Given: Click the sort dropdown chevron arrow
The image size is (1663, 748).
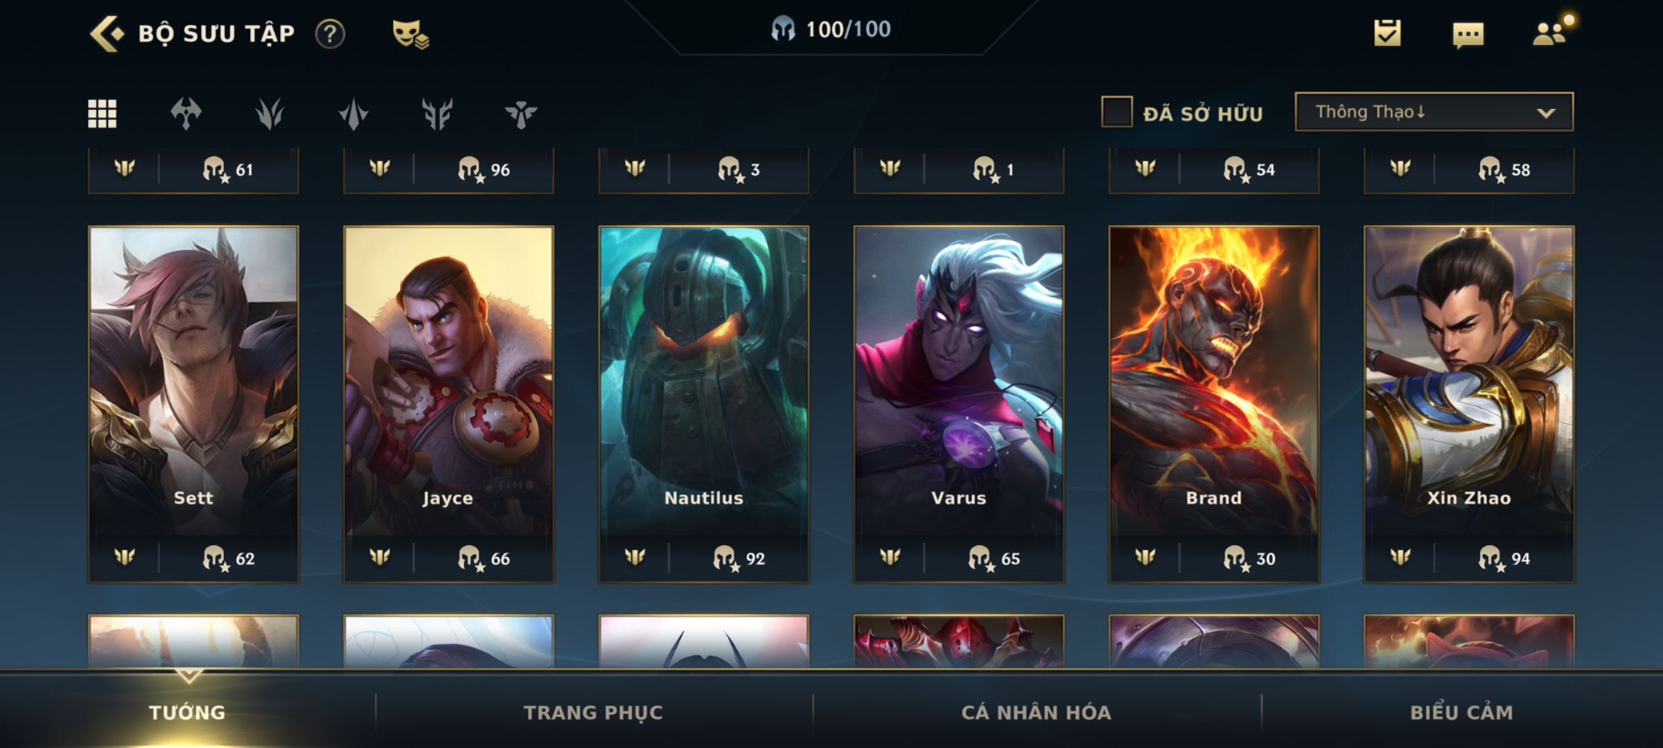Looking at the screenshot, I should point(1546,113).
